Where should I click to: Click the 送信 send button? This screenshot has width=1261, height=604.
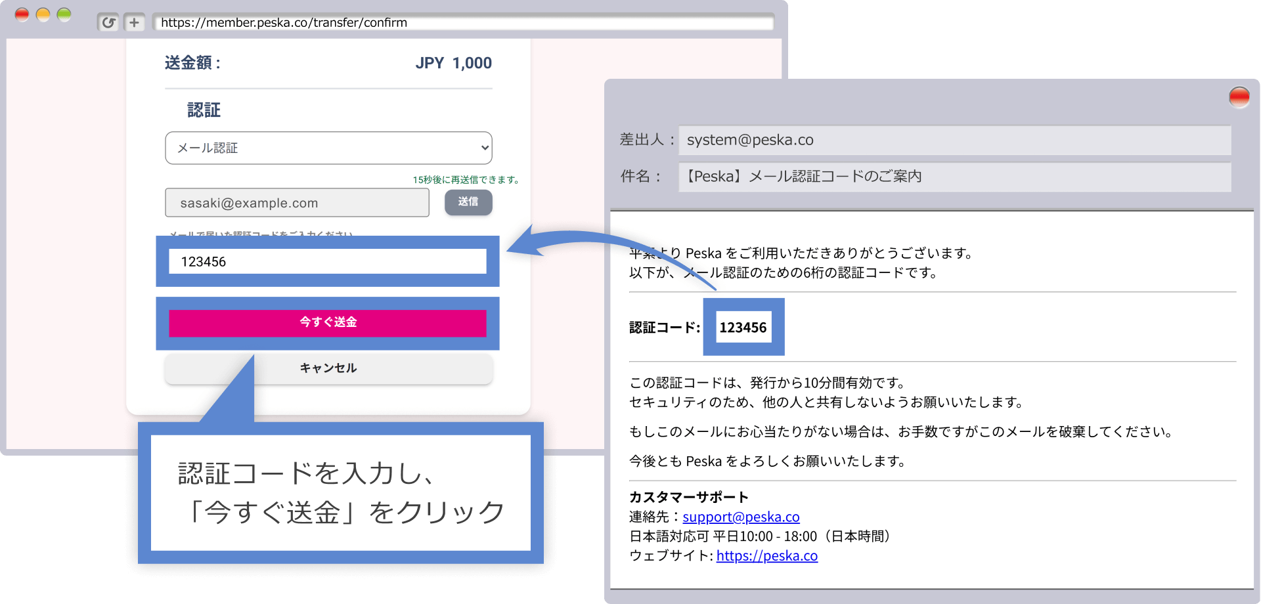468,202
